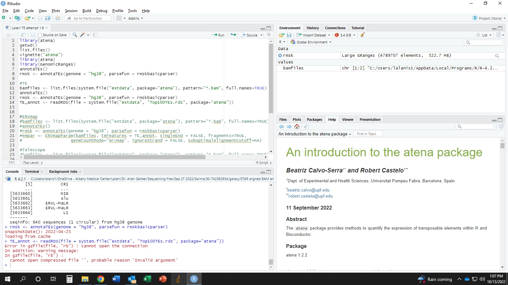The image size is (508, 285).
Task: Open the workspace panes layout icon
Action: click(x=119, y=18)
